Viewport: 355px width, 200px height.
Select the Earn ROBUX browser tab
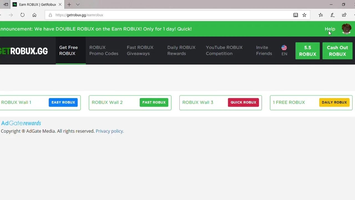click(37, 4)
